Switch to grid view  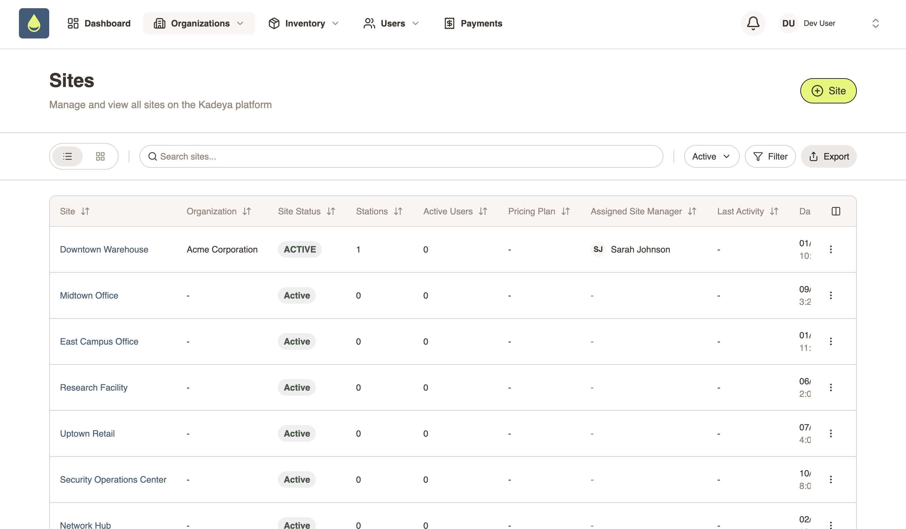[100, 156]
